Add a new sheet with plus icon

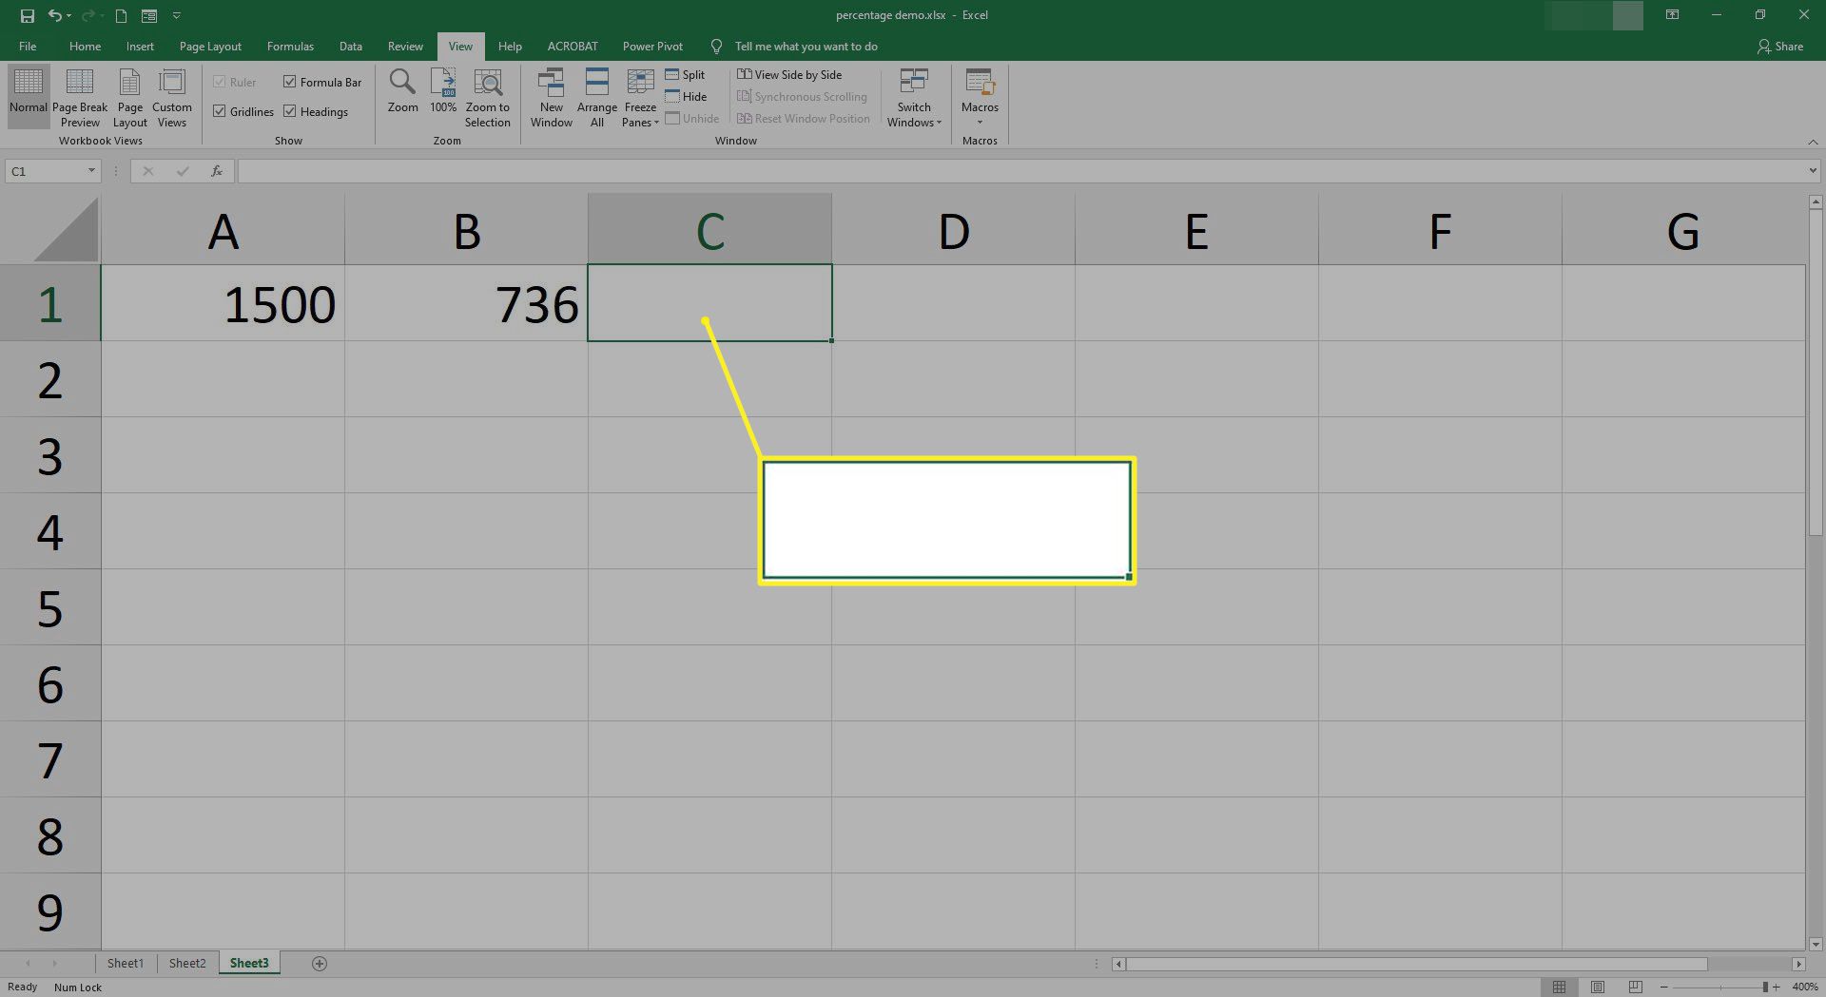320,964
